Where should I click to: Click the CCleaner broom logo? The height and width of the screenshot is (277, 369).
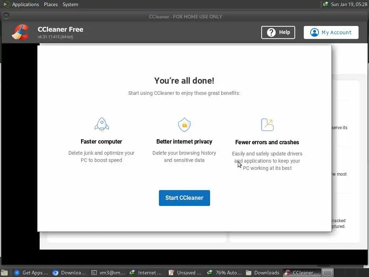[x=21, y=32]
